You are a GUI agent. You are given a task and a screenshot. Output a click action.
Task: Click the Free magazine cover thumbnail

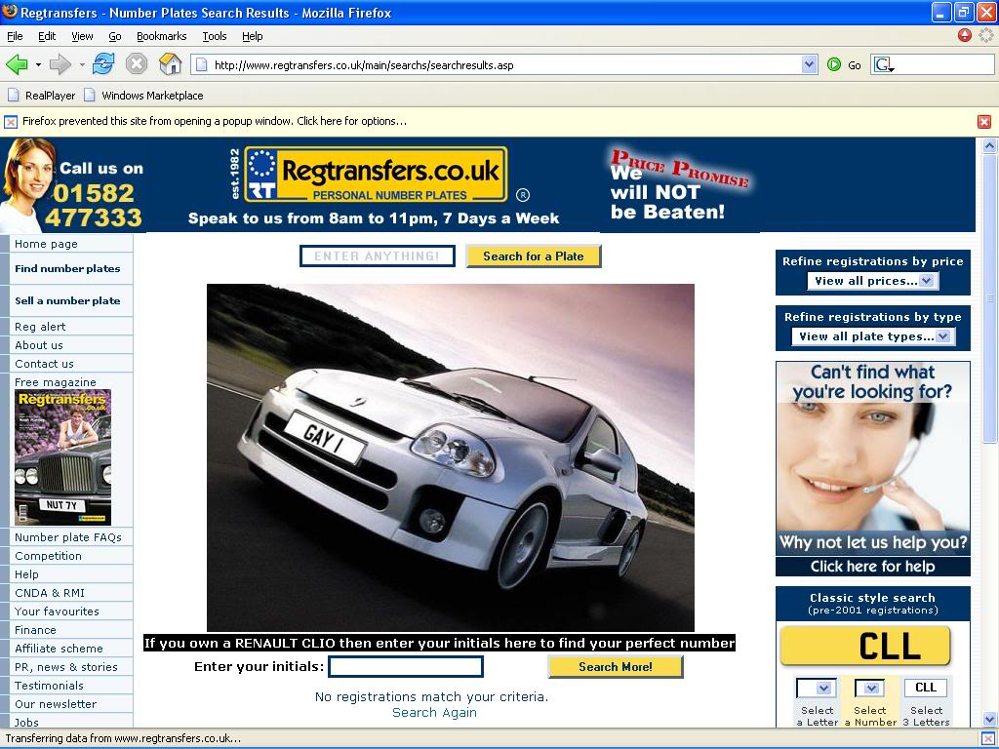pos(62,457)
